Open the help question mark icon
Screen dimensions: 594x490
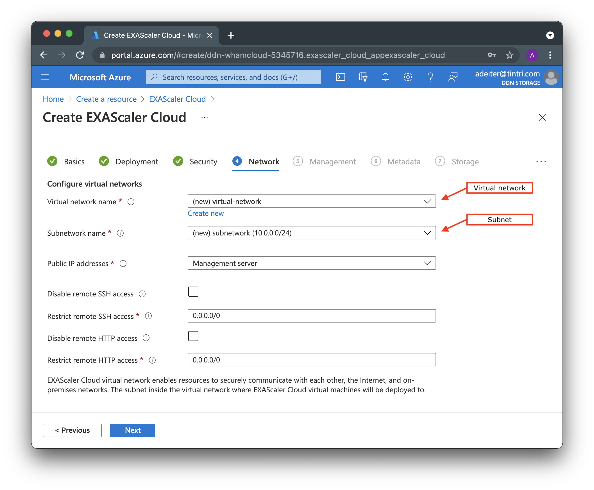430,77
